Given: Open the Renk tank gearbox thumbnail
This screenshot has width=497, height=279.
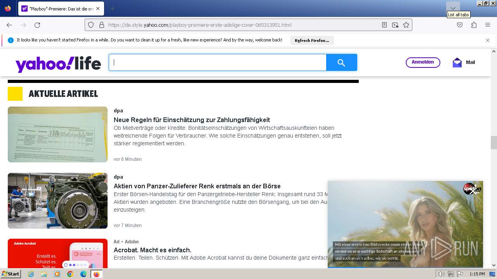Looking at the screenshot, I should [57, 201].
